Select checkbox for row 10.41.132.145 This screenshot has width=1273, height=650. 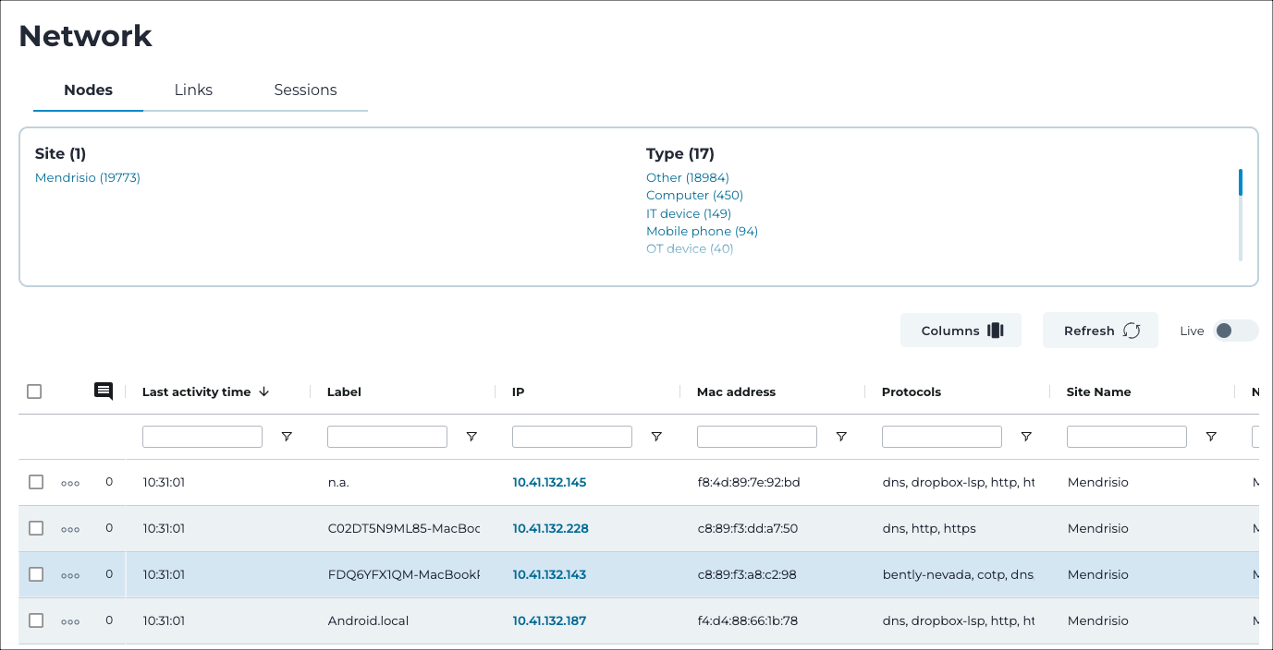[x=36, y=482]
